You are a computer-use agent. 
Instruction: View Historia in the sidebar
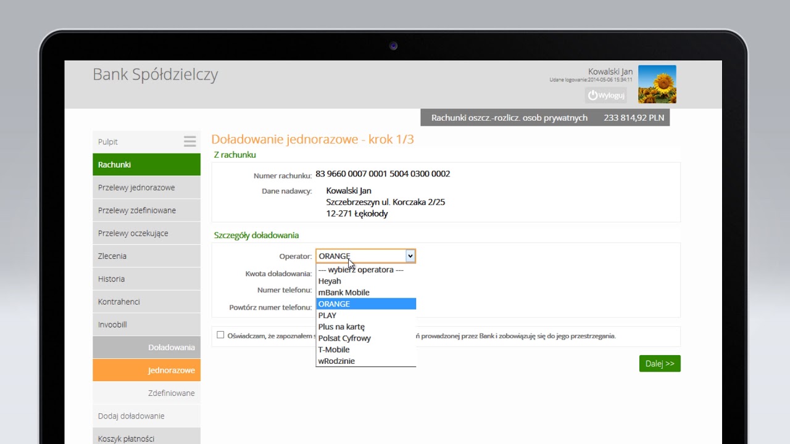pos(146,279)
